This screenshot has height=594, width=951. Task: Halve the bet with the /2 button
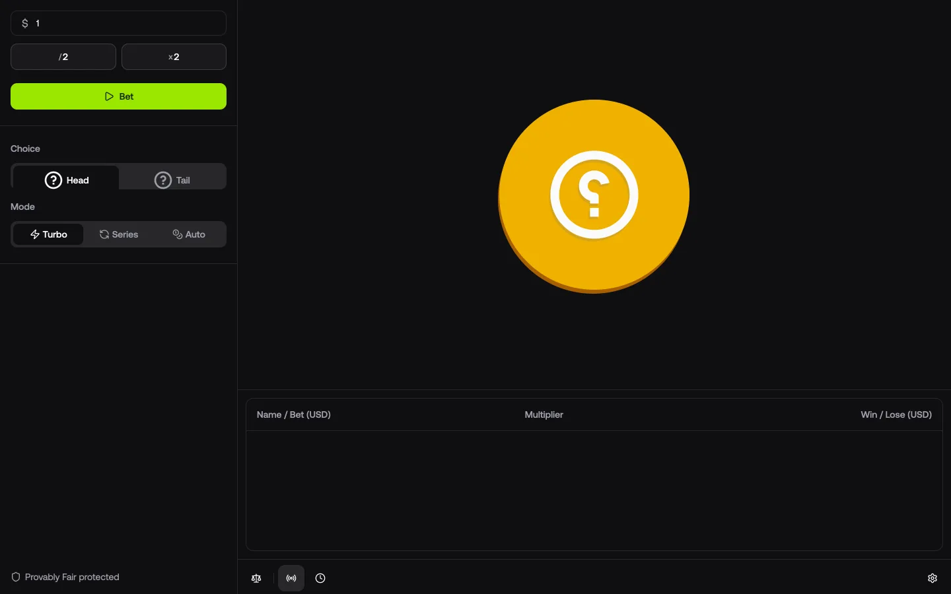63,57
